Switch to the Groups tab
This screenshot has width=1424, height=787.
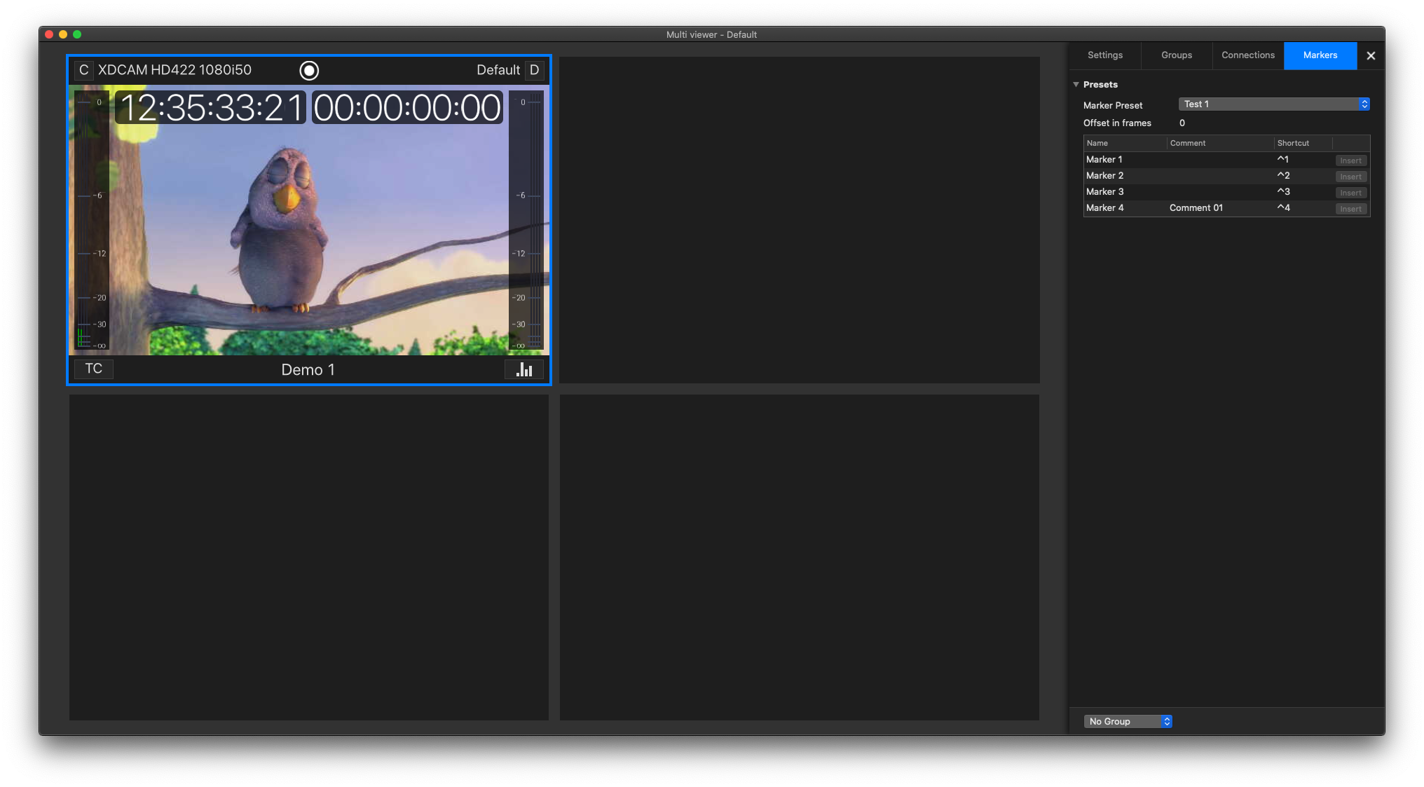pyautogui.click(x=1177, y=55)
